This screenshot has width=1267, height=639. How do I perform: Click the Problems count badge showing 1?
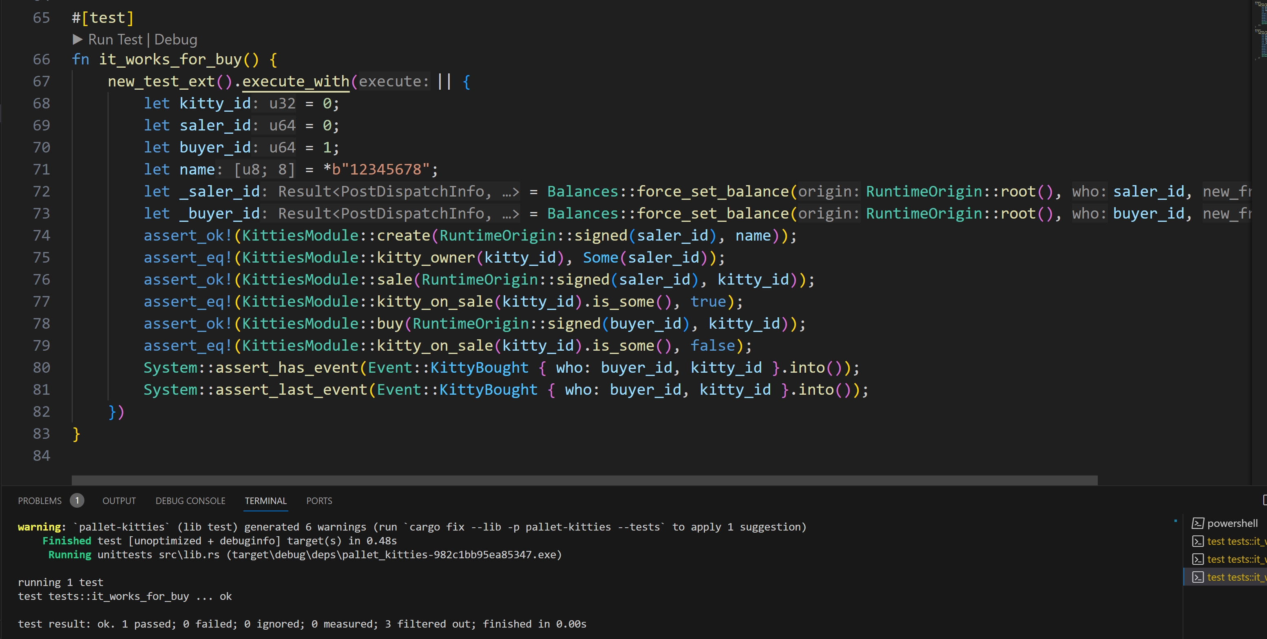point(77,501)
